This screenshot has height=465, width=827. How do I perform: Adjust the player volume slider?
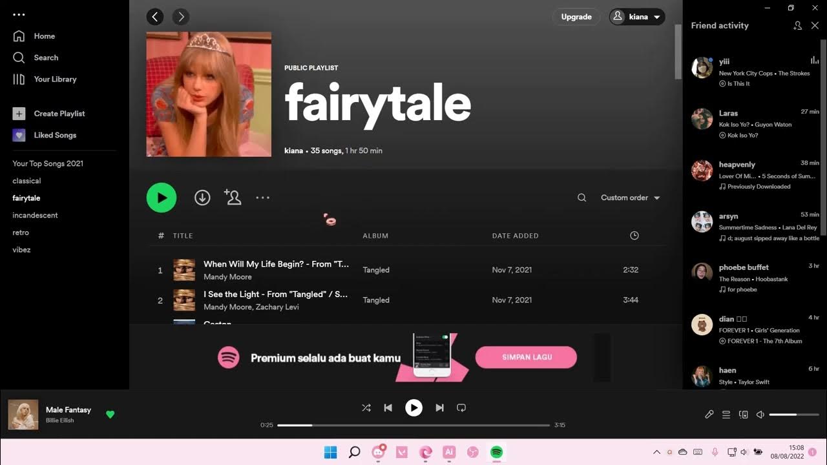[x=794, y=415]
